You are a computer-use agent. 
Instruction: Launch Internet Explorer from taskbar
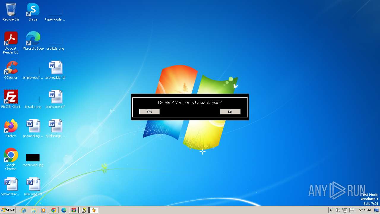(23, 210)
